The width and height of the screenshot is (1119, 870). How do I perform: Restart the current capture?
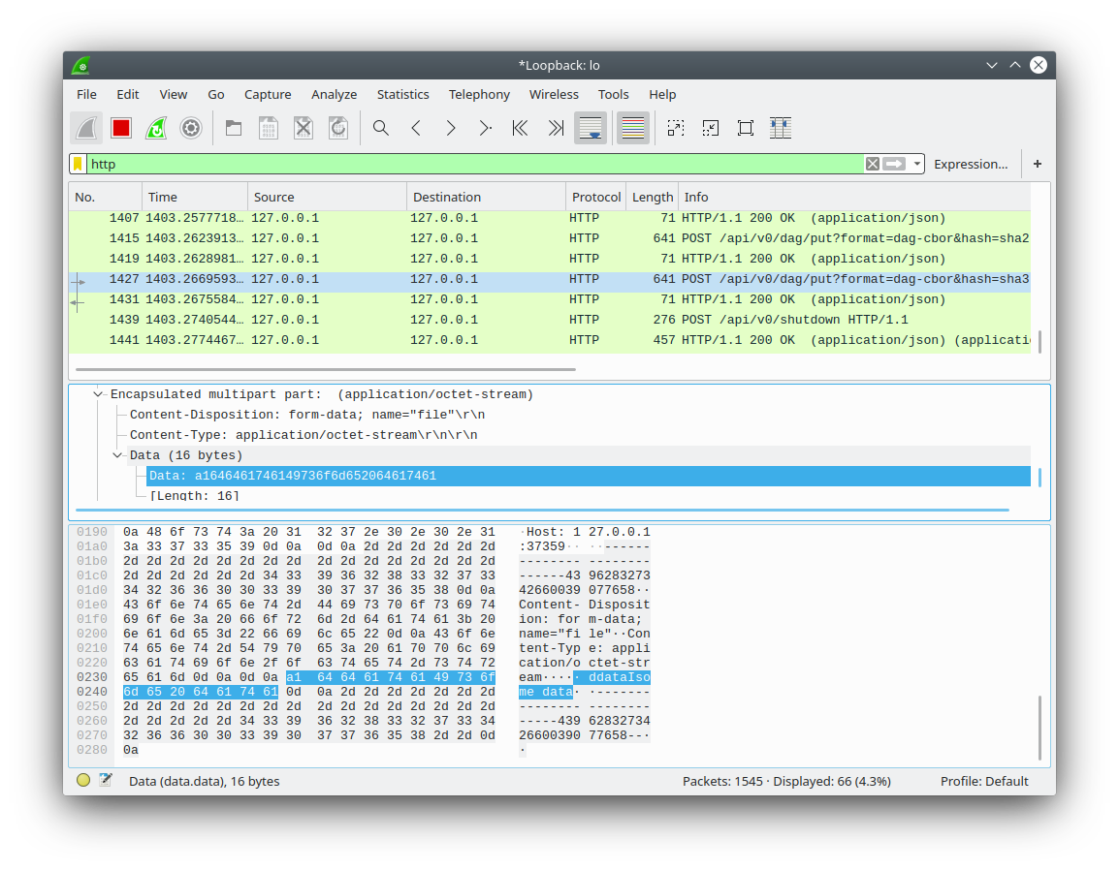click(155, 127)
